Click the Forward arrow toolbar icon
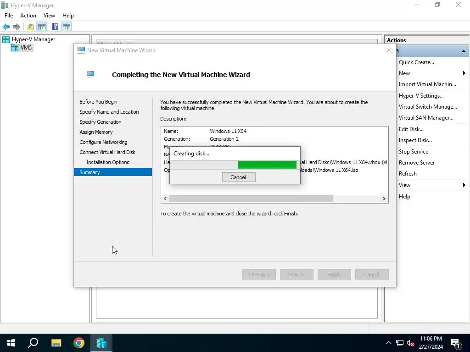 17,27
